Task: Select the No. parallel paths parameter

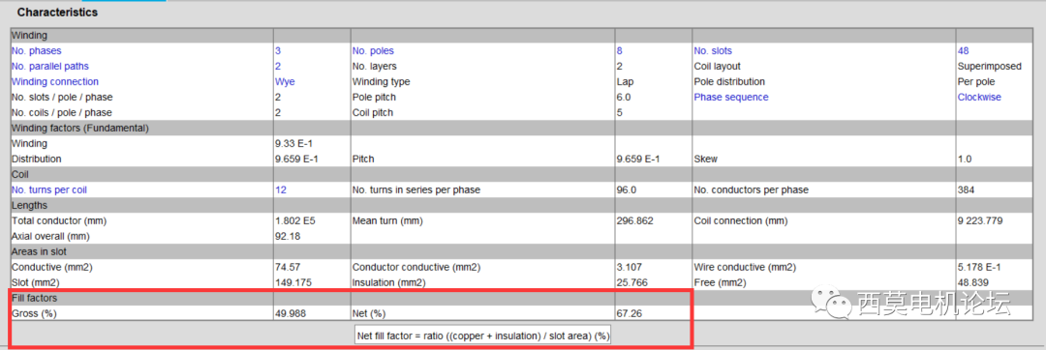Action: click(x=50, y=66)
